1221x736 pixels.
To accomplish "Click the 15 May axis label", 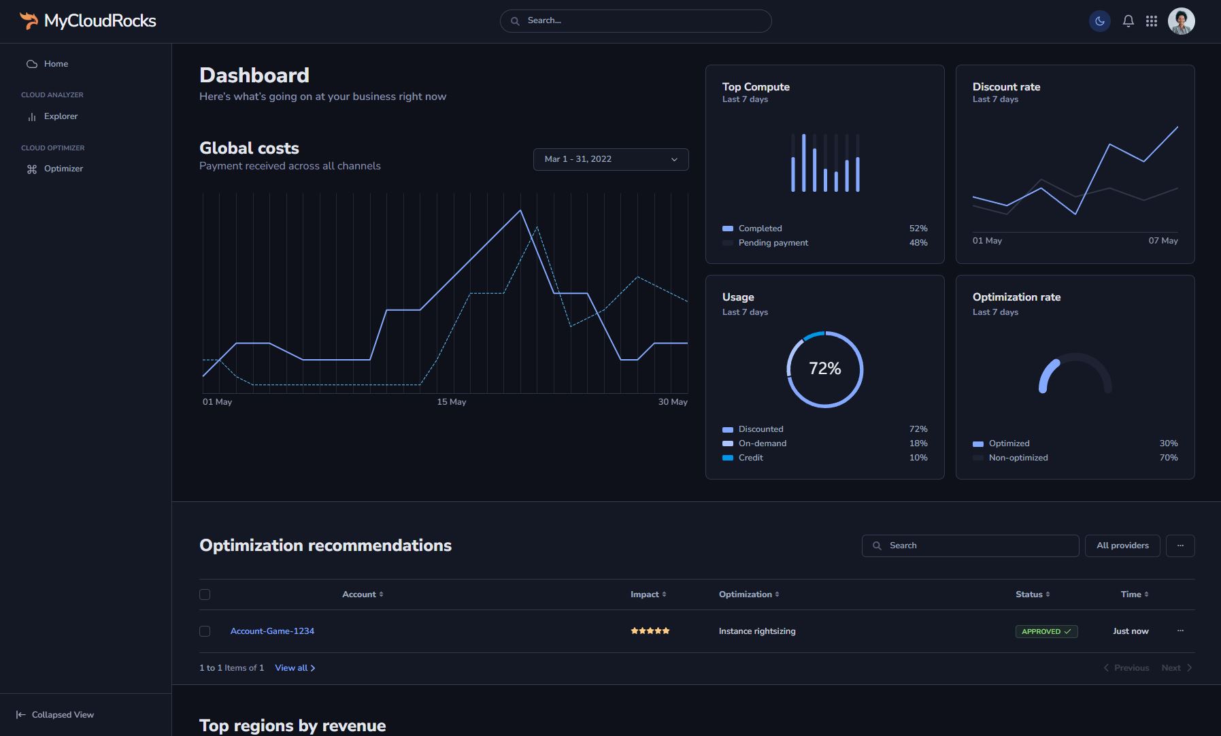I will [x=452, y=402].
